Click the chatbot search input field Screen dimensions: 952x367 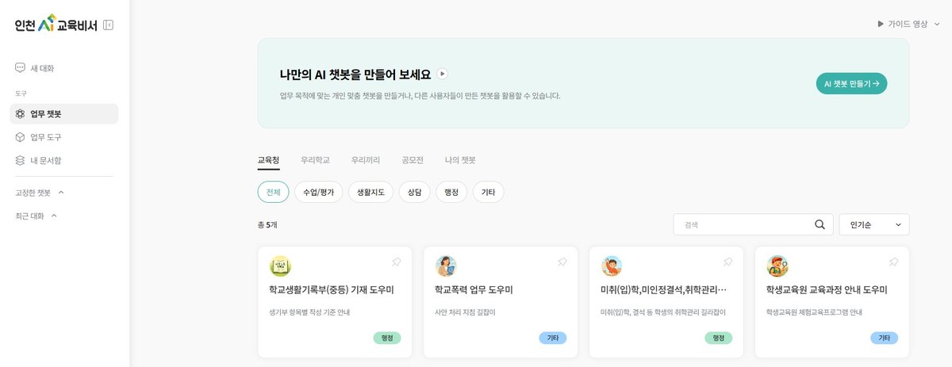[742, 224]
